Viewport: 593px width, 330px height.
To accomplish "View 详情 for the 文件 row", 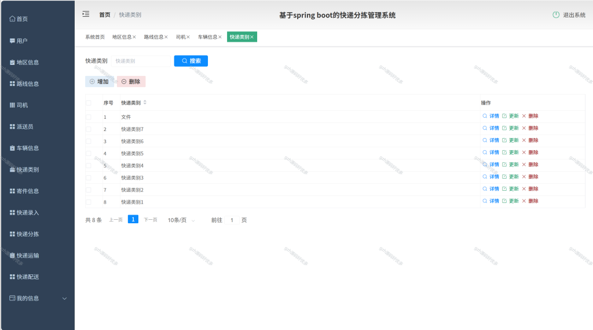I will pyautogui.click(x=491, y=116).
